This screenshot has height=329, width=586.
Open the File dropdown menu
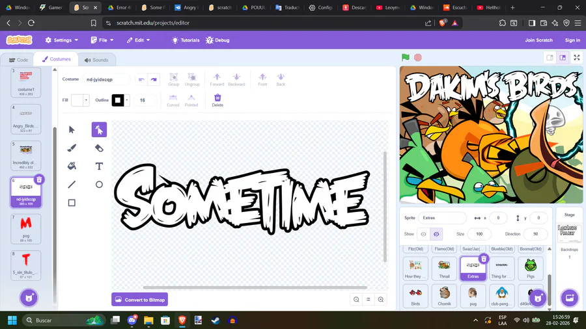tap(102, 40)
